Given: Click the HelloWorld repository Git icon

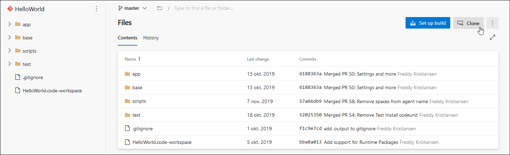Looking at the screenshot, I should pyautogui.click(x=10, y=9).
